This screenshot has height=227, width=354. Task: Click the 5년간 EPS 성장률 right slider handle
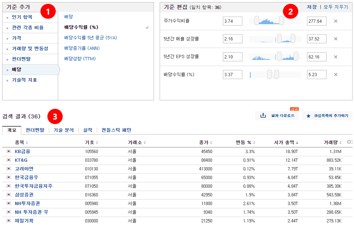(296, 56)
